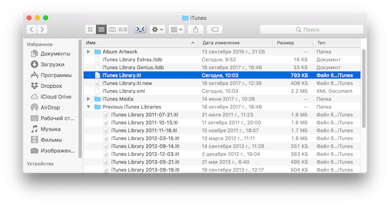Screen dimensions: 390x206
Task: Expand the iTunes Media folder triangle
Action: click(88, 99)
